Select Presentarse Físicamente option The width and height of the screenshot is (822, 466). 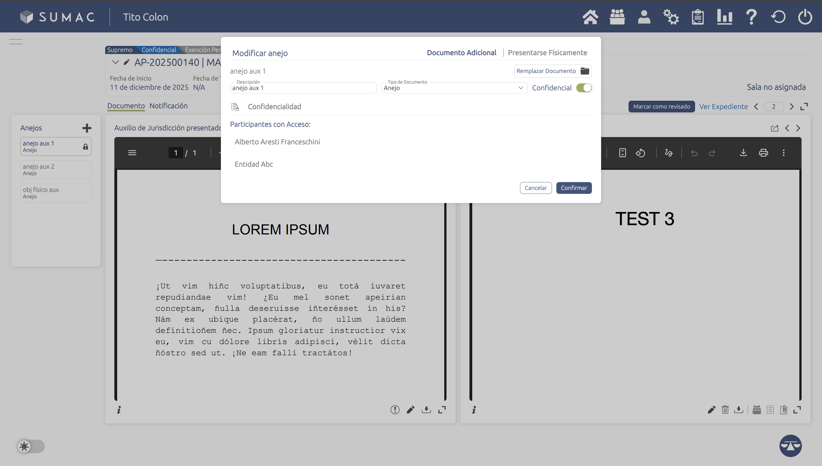click(547, 53)
